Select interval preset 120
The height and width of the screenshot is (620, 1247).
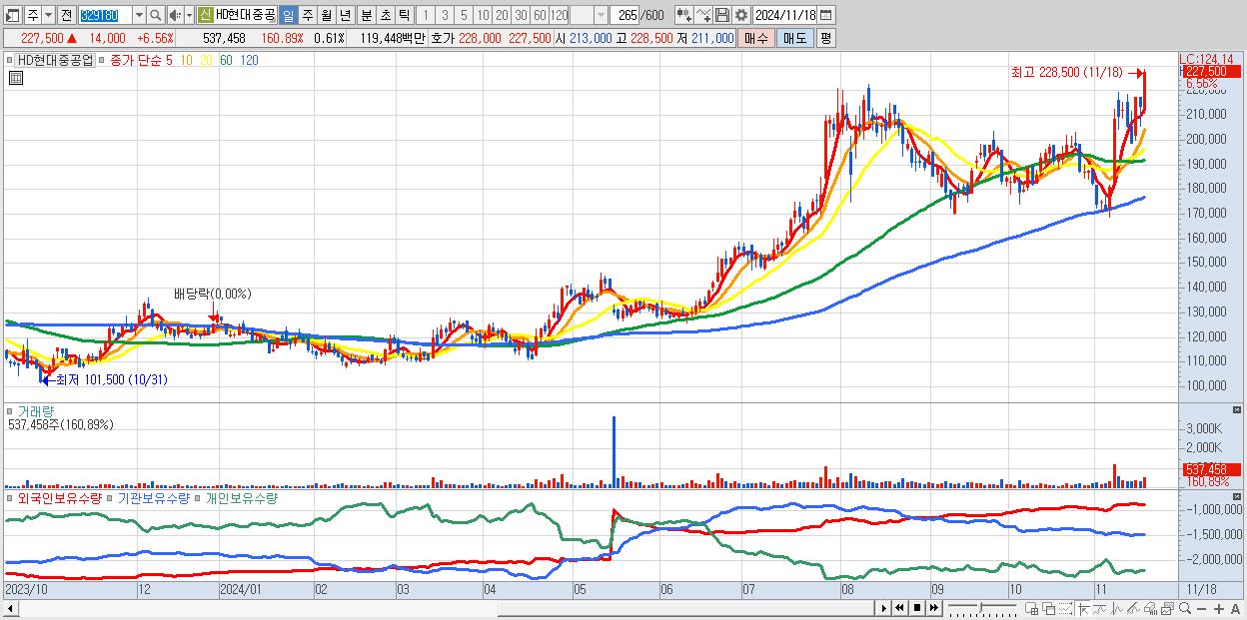[560, 15]
